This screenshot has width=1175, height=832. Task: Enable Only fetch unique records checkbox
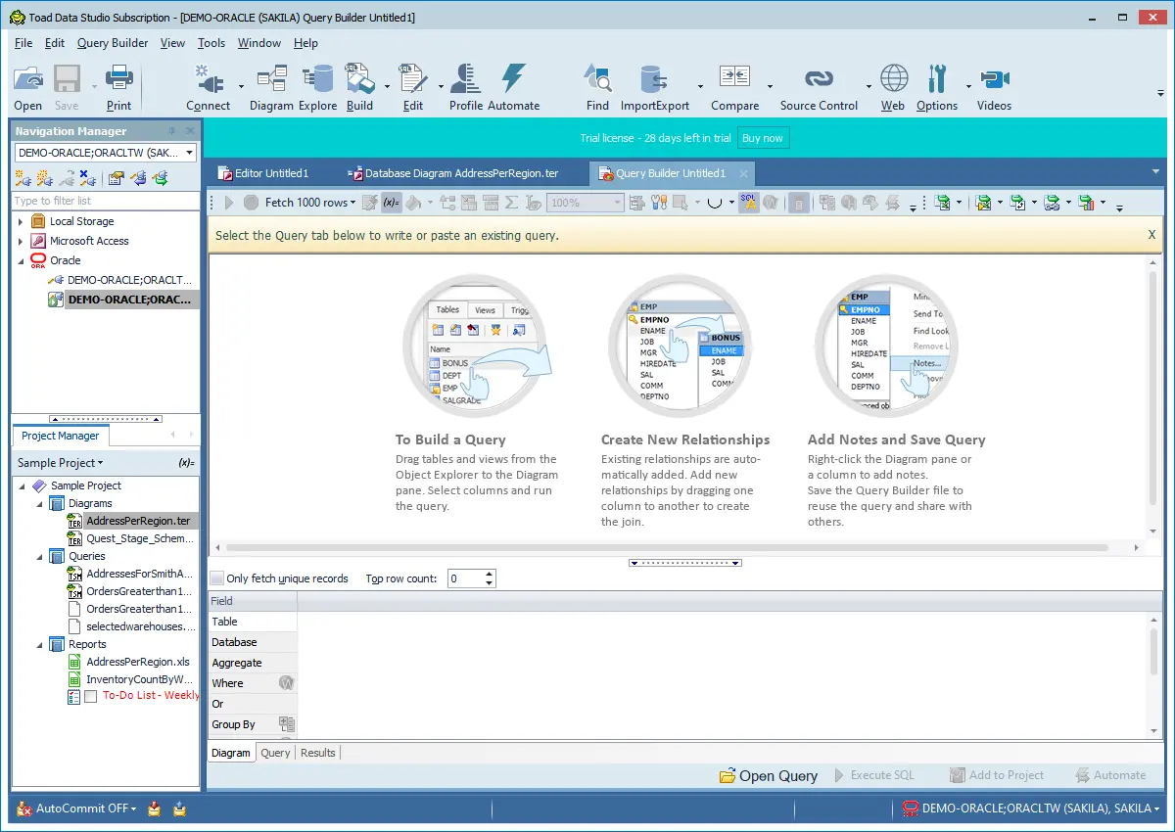(x=217, y=578)
